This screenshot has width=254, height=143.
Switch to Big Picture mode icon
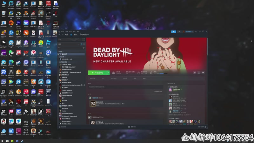coord(196,31)
